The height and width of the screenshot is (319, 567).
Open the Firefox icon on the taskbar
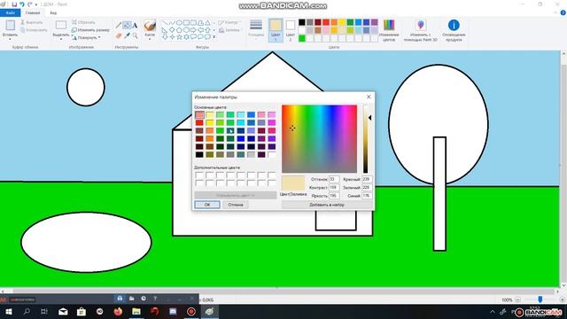click(x=118, y=311)
